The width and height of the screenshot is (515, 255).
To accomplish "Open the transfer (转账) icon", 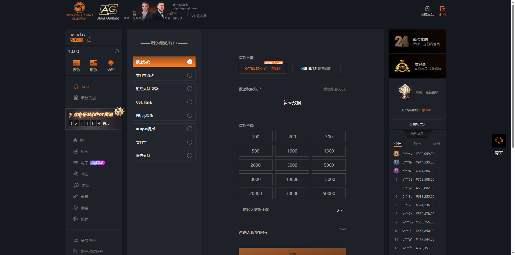I will (x=111, y=63).
